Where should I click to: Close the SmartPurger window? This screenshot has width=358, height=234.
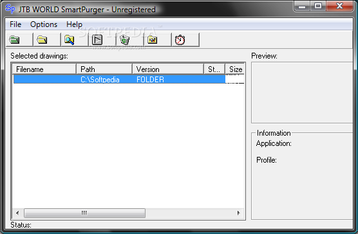tap(339, 6)
